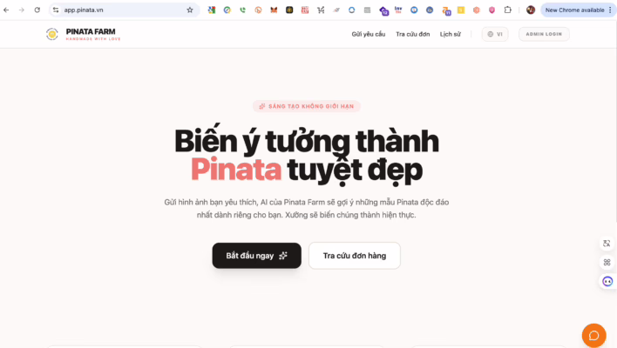617x348 pixels.
Task: Click Tra cứu đơn hàng button
Action: tap(355, 256)
